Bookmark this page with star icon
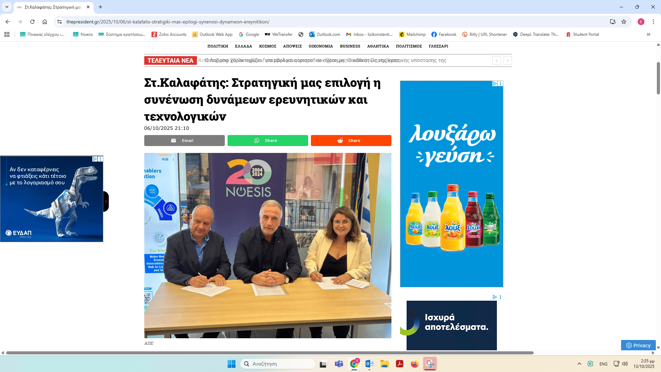 pyautogui.click(x=624, y=22)
